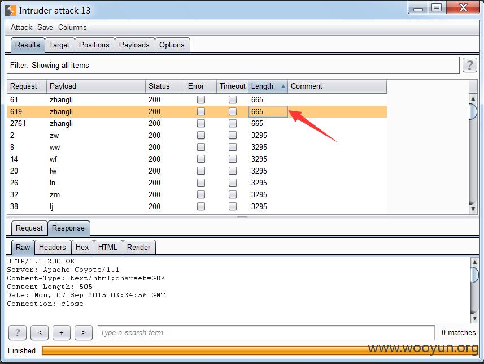484x364 pixels.
Task: Click the search term input field
Action: point(266,332)
